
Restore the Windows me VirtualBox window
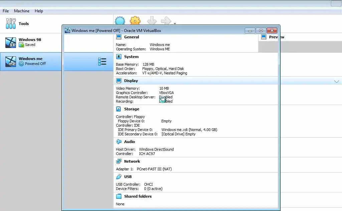(261, 30)
